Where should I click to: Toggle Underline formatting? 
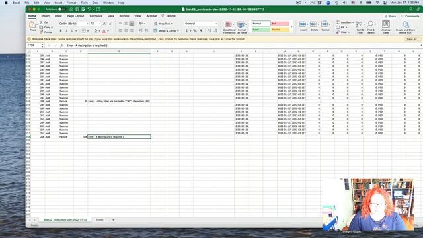pos(72,31)
